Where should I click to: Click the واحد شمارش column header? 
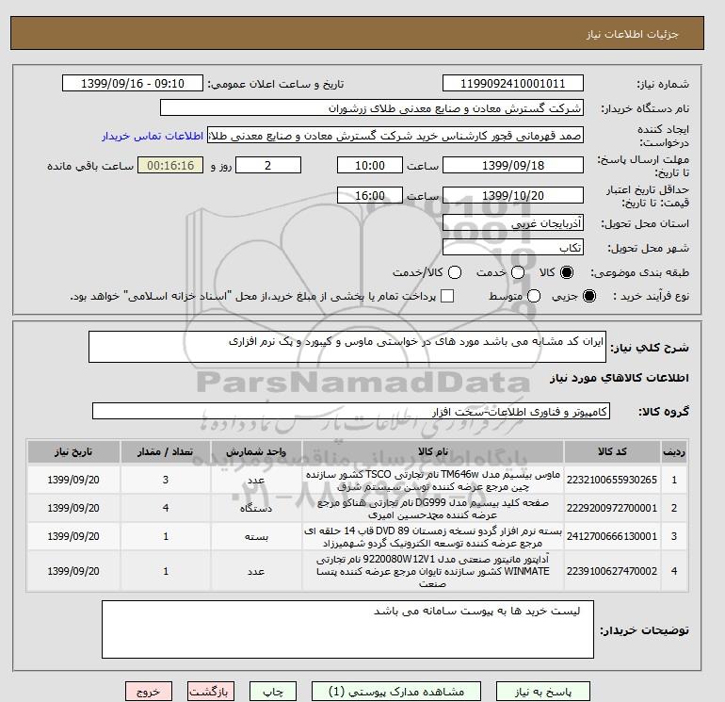point(256,451)
